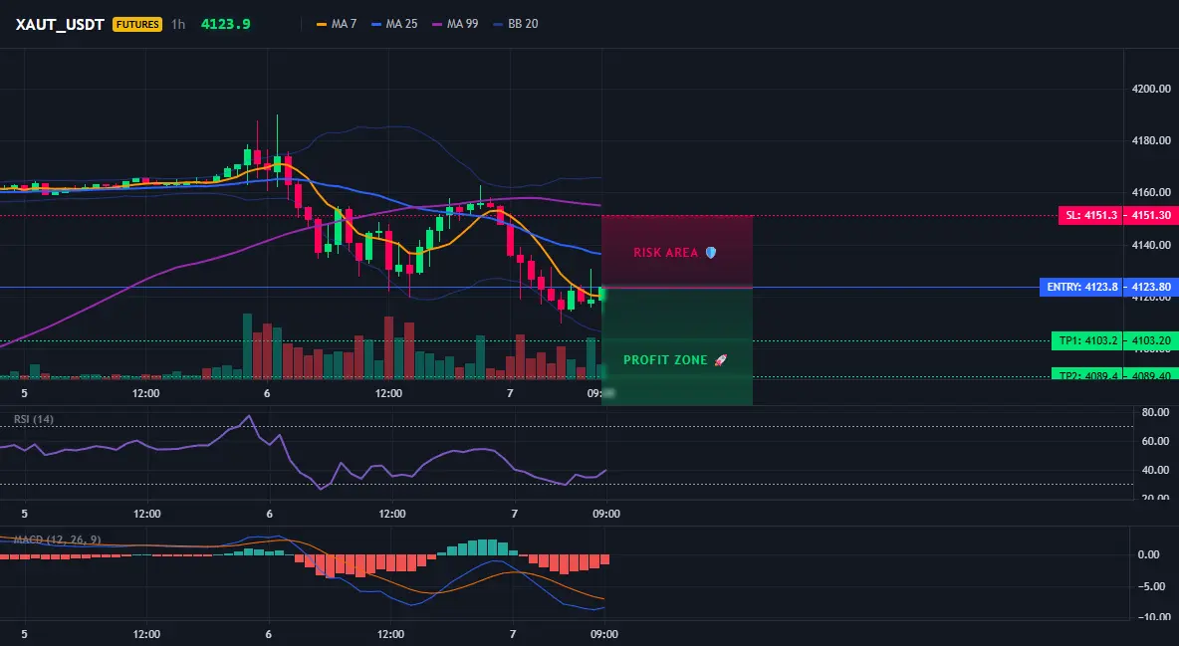
Task: Click the 4200.00 price axis label
Action: 1151,89
